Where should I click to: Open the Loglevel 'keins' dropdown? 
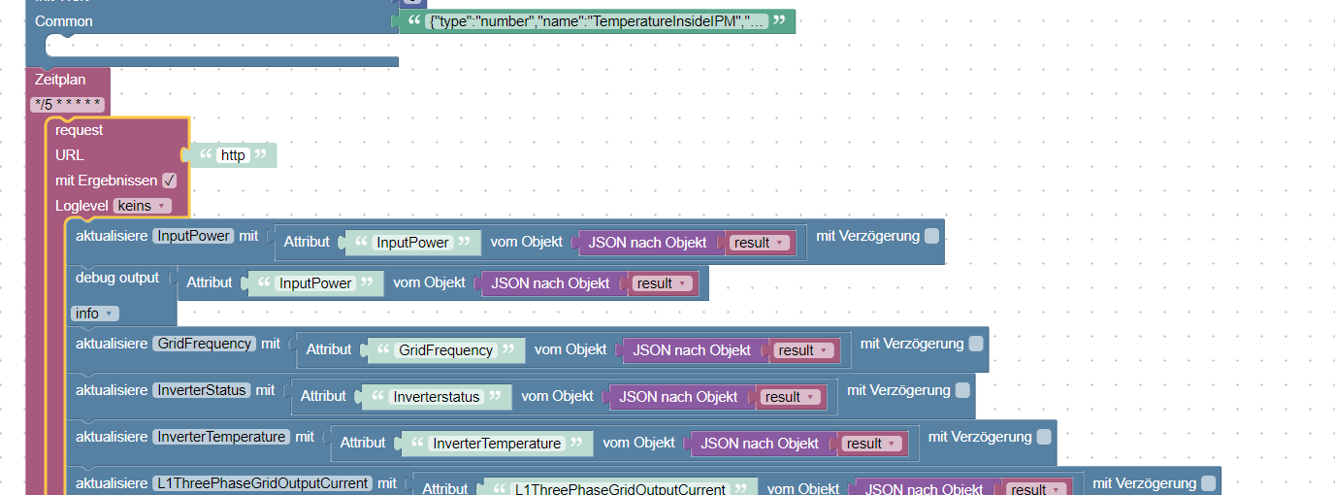(143, 206)
